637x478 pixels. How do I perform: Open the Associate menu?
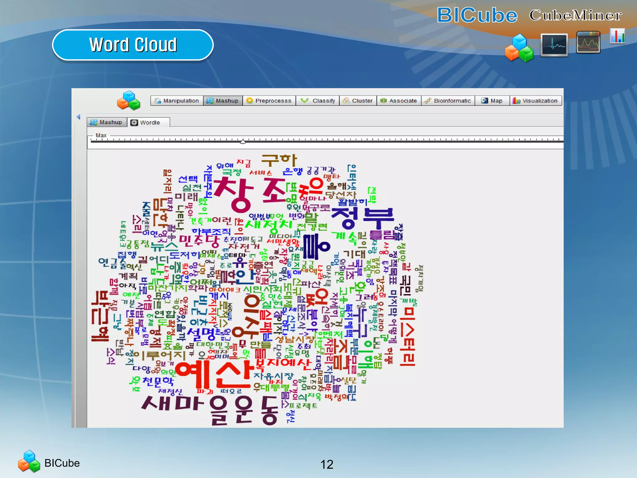tap(399, 101)
